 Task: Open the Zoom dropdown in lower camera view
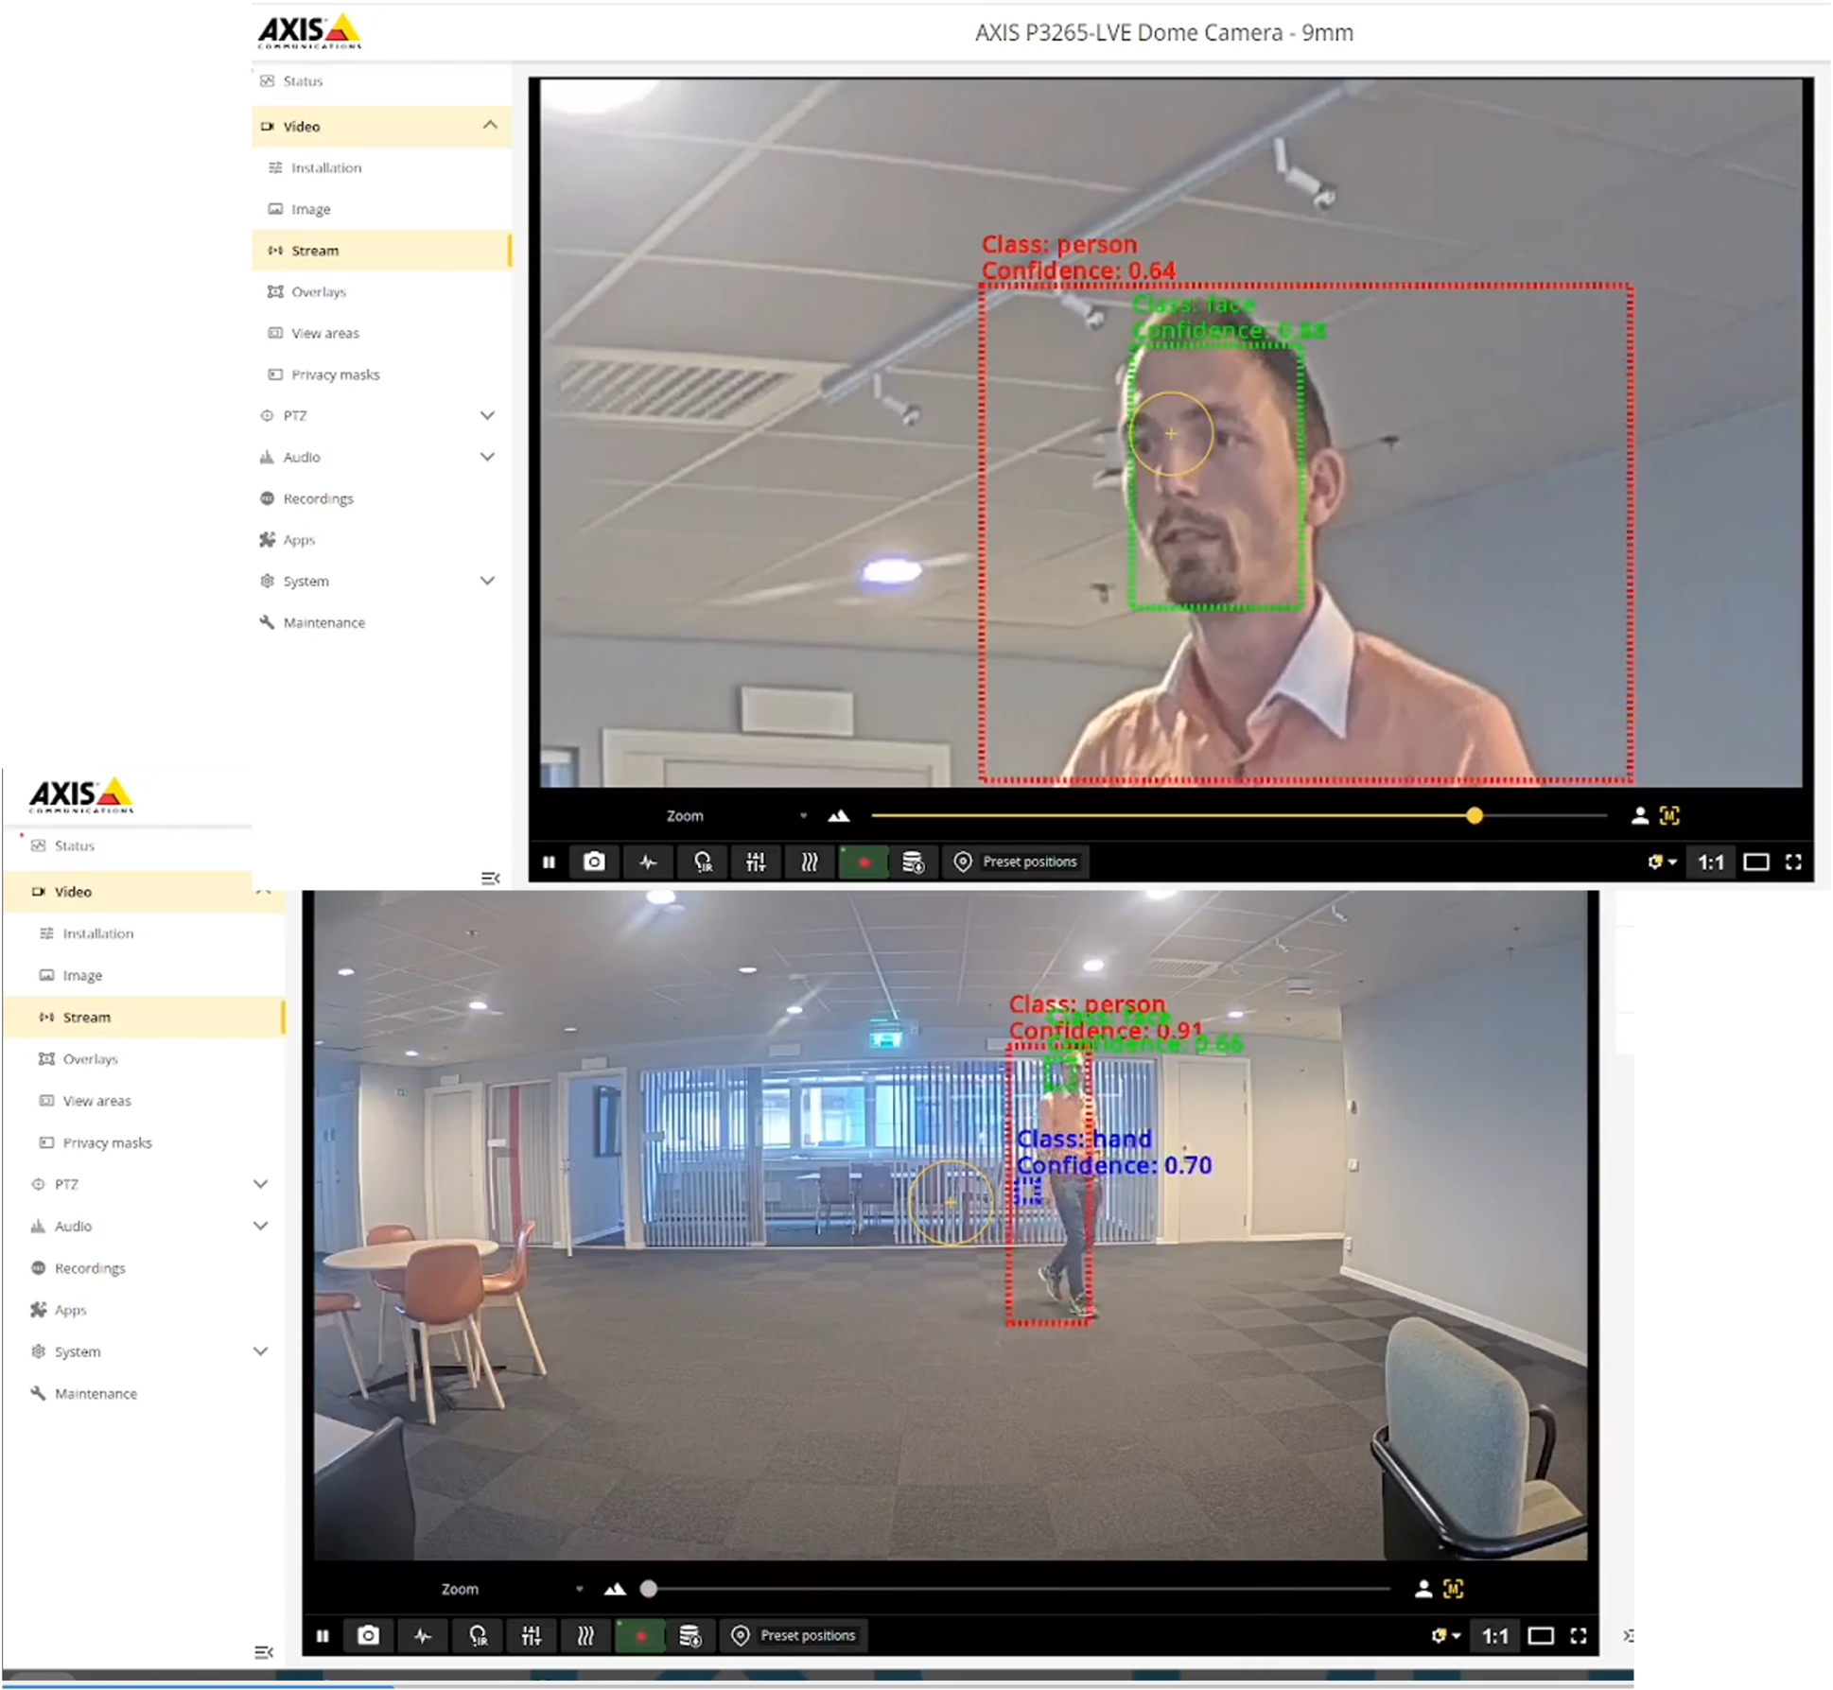tap(512, 1591)
